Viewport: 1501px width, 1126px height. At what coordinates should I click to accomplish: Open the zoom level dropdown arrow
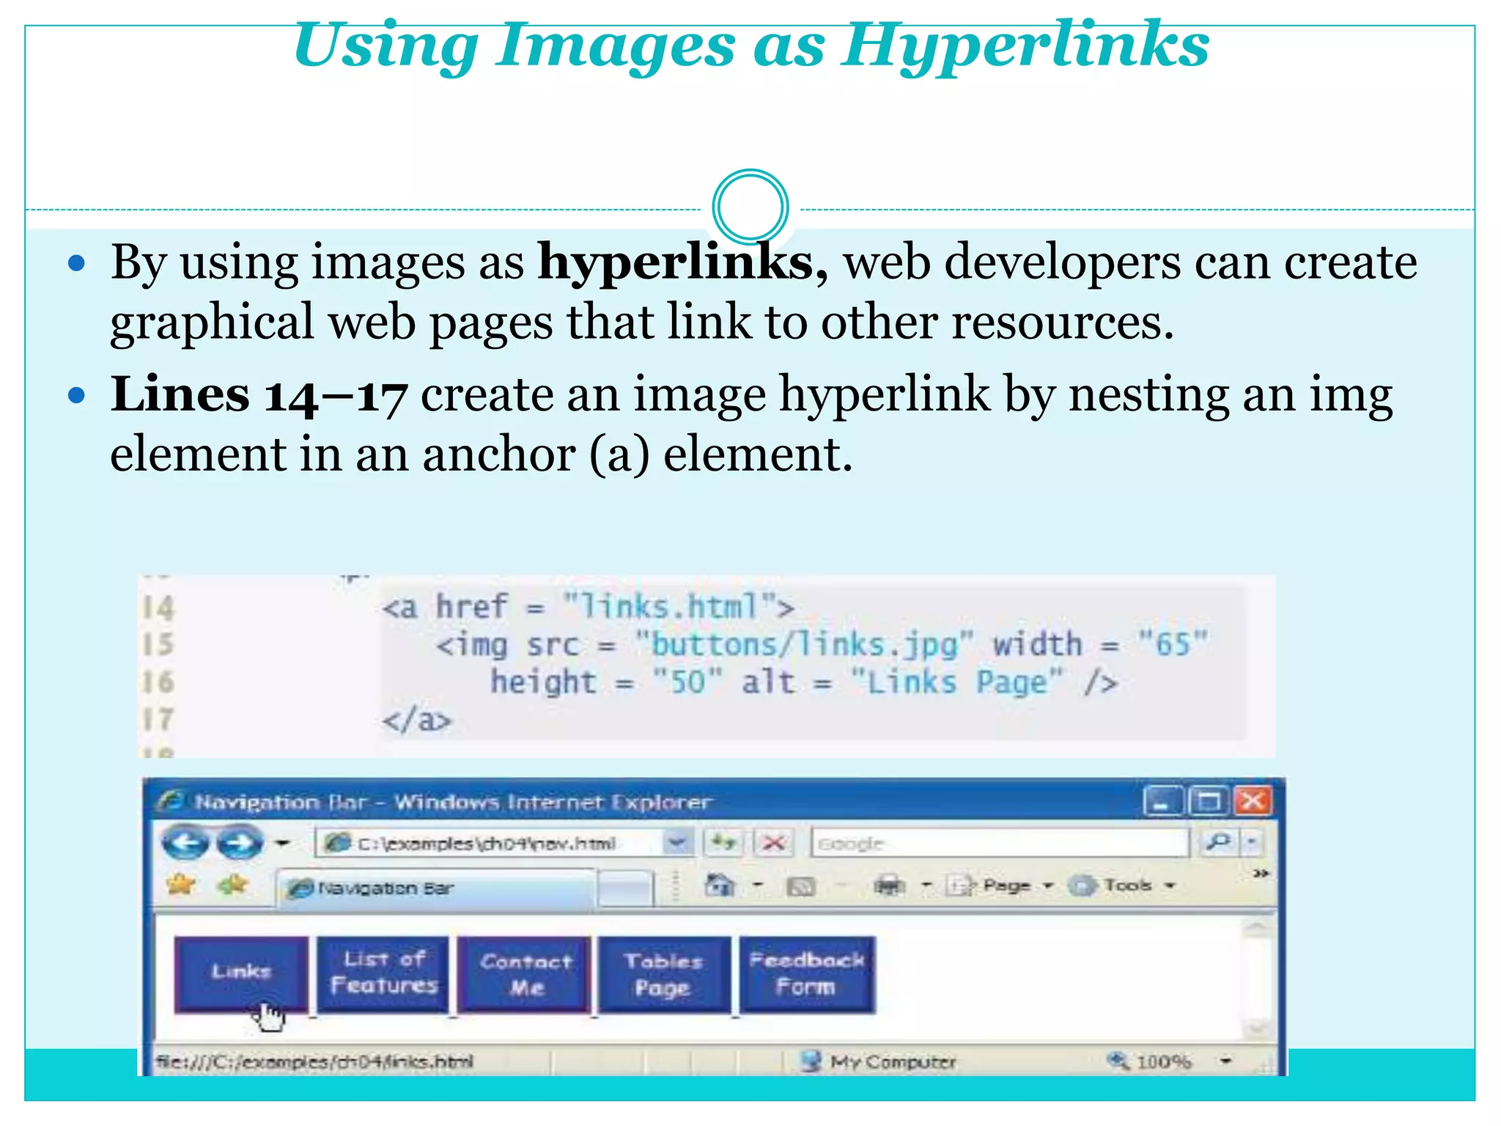[1225, 1061]
